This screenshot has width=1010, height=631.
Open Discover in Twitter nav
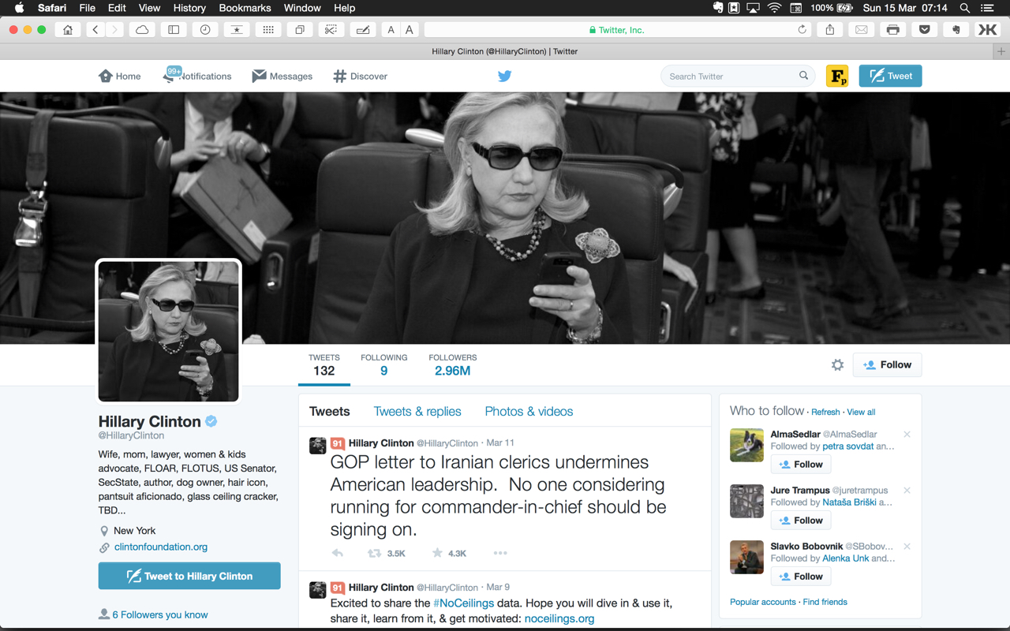360,77
